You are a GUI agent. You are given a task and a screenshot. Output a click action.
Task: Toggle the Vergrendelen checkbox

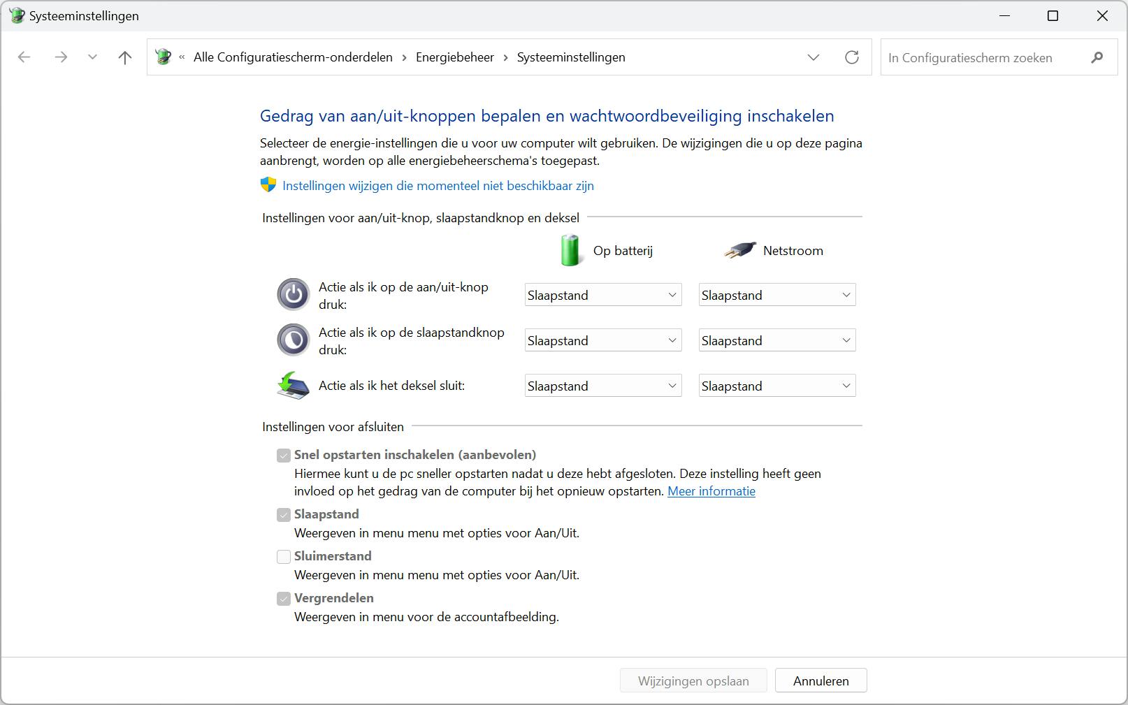tap(284, 599)
